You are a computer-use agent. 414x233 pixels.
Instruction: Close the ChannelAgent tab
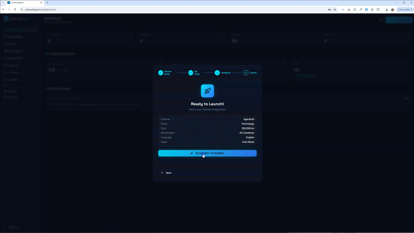[41, 3]
